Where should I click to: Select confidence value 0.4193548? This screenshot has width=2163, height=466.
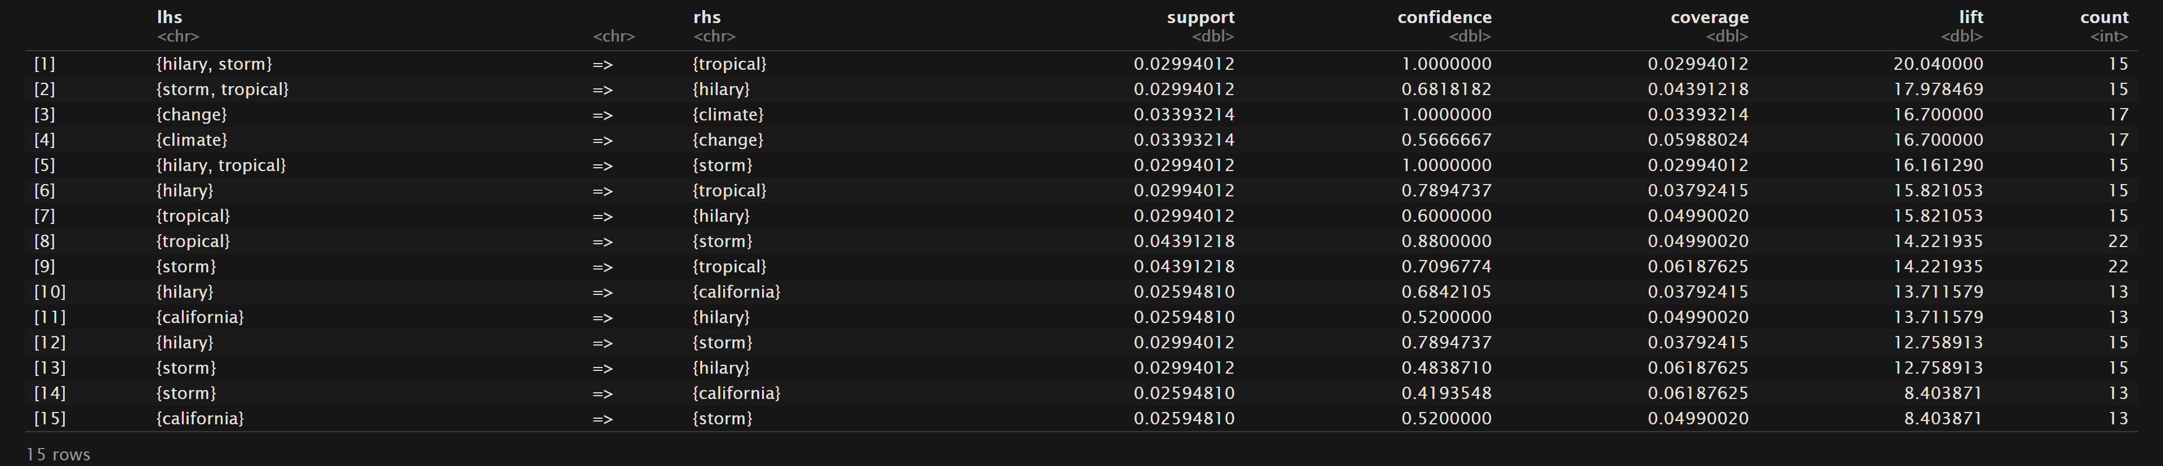[x=1446, y=393]
